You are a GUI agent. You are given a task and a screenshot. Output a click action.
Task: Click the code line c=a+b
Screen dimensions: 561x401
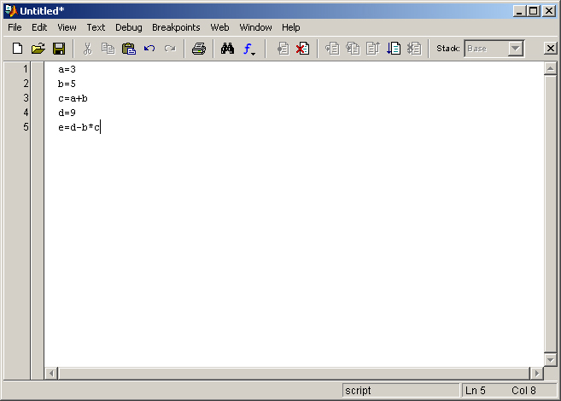(73, 98)
